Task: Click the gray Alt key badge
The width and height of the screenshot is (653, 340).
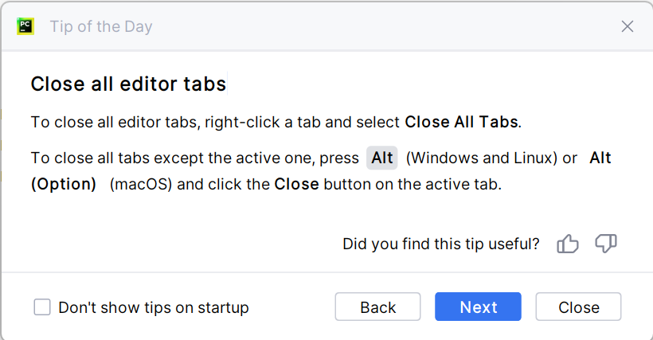Action: click(x=382, y=158)
